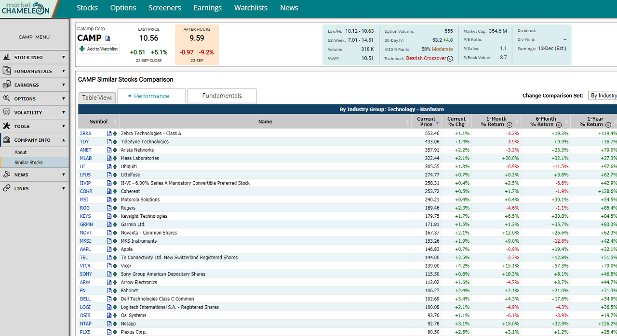This screenshot has height=336, width=617.
Task: Click the After Hours 9.59 price box
Action: point(197,44)
